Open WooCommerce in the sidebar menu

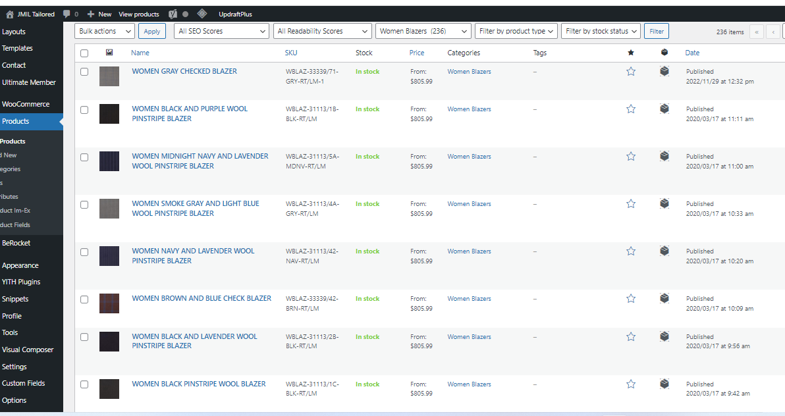point(26,104)
